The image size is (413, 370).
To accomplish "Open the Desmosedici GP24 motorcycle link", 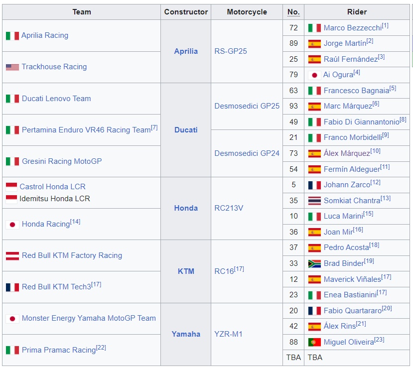I will coord(247,153).
